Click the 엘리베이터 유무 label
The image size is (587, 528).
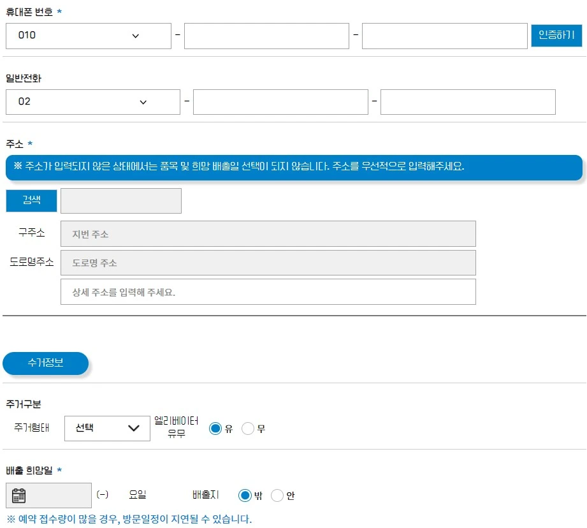[x=177, y=427]
